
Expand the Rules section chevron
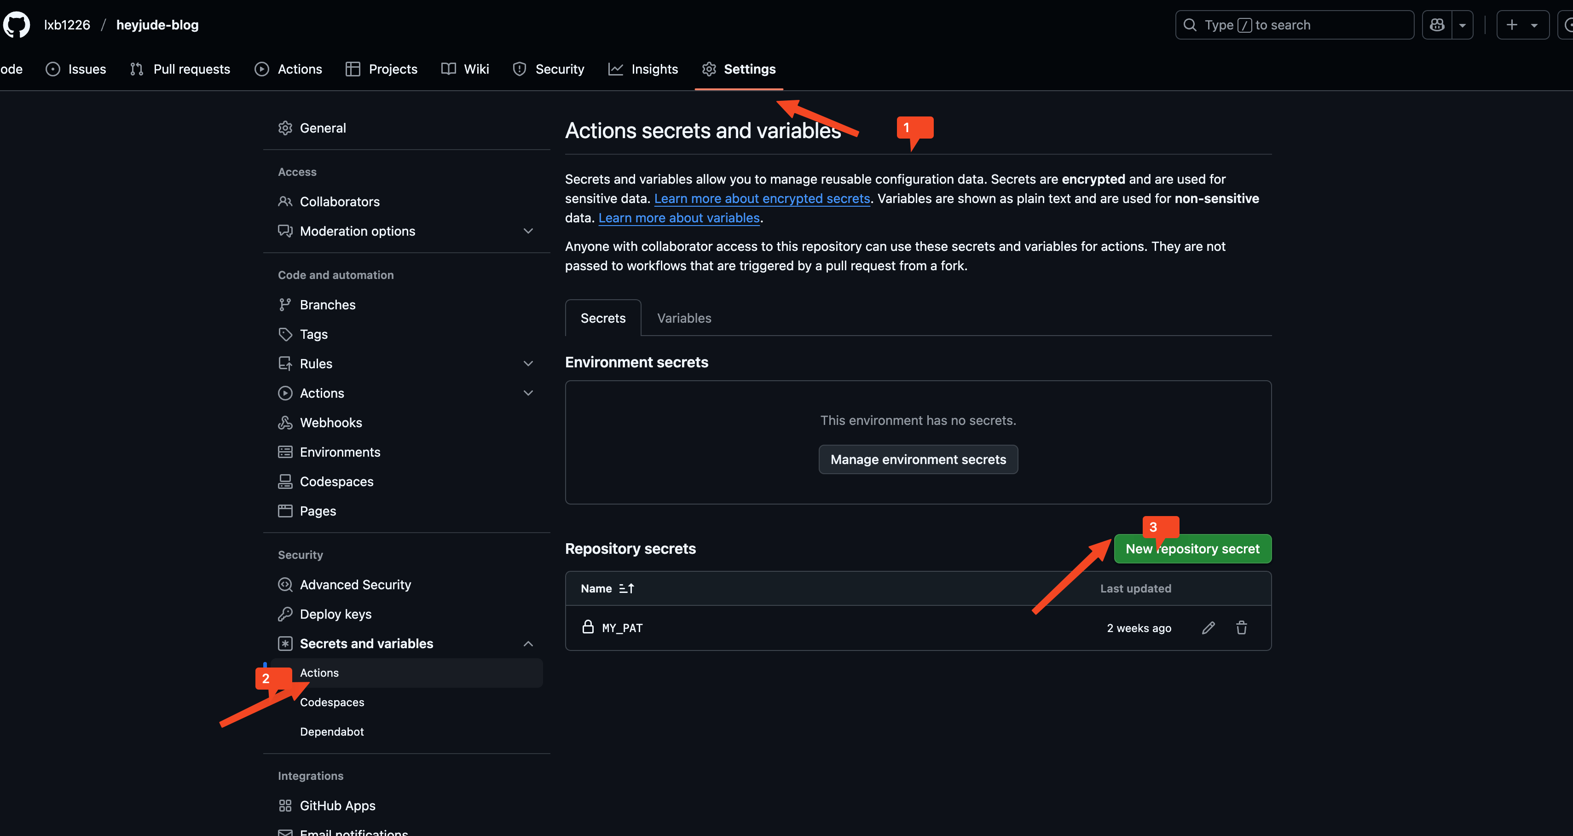(x=528, y=364)
